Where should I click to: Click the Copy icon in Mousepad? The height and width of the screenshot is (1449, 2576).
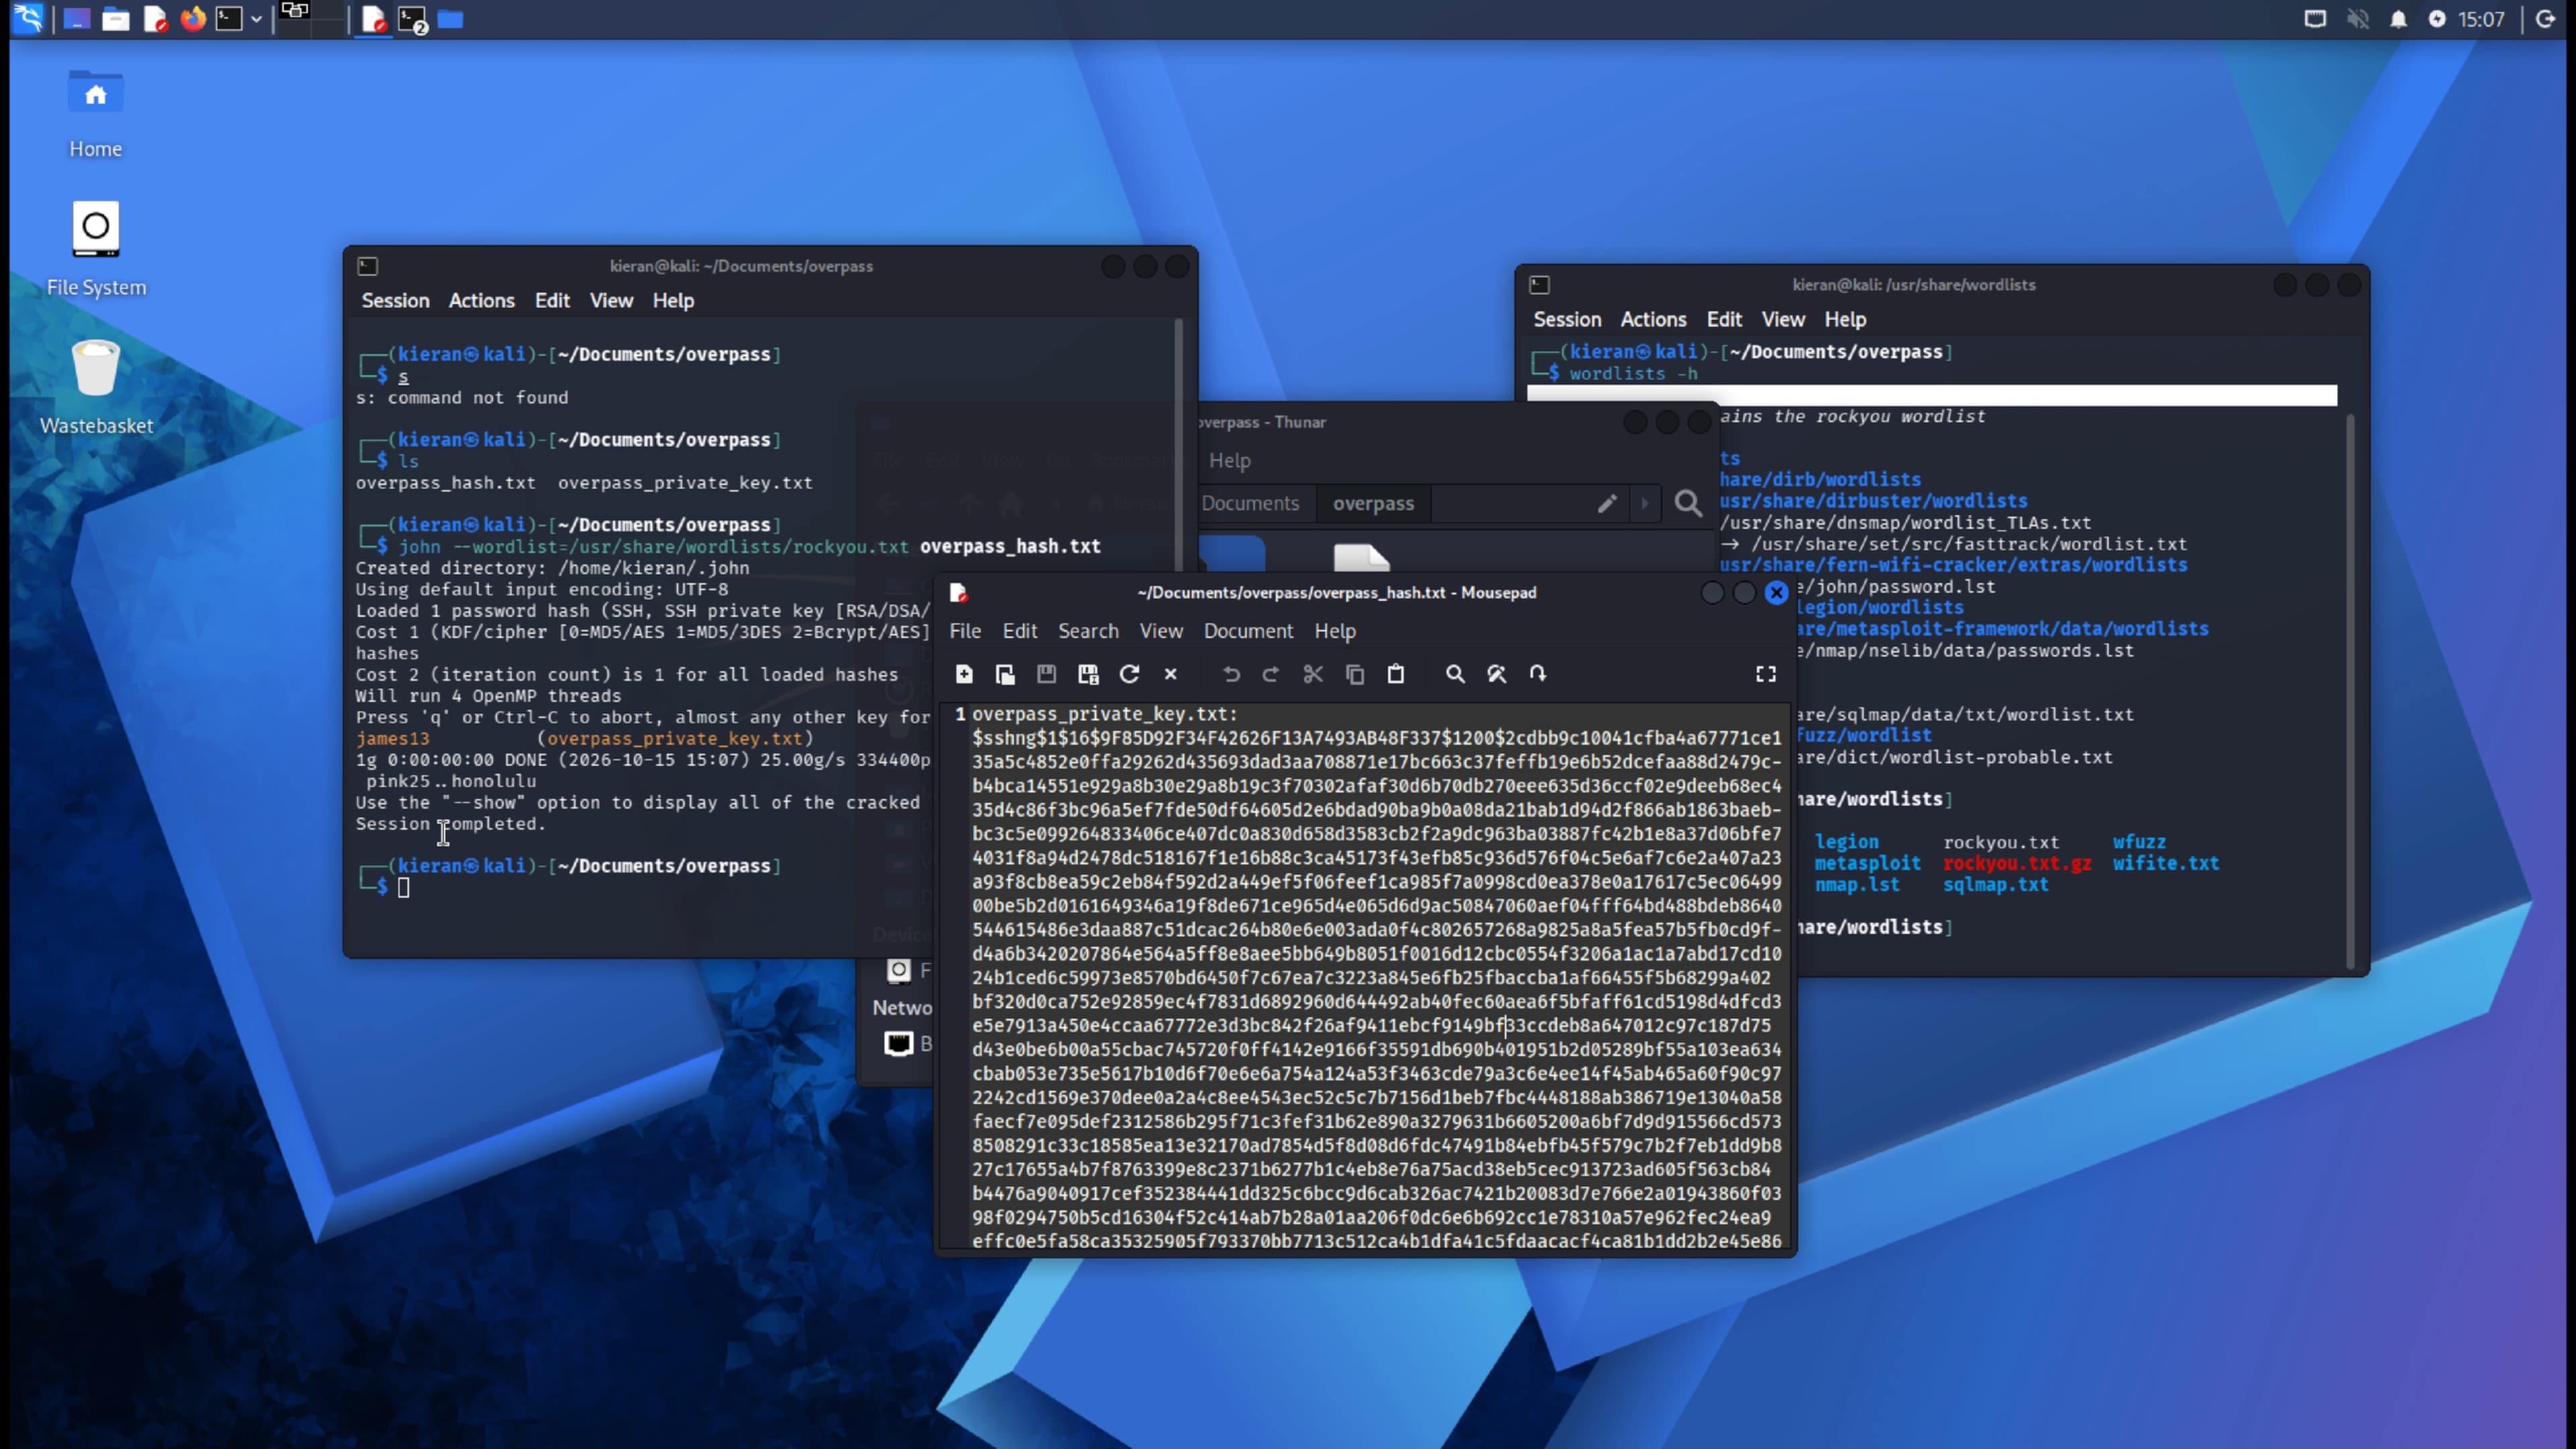click(x=1355, y=674)
